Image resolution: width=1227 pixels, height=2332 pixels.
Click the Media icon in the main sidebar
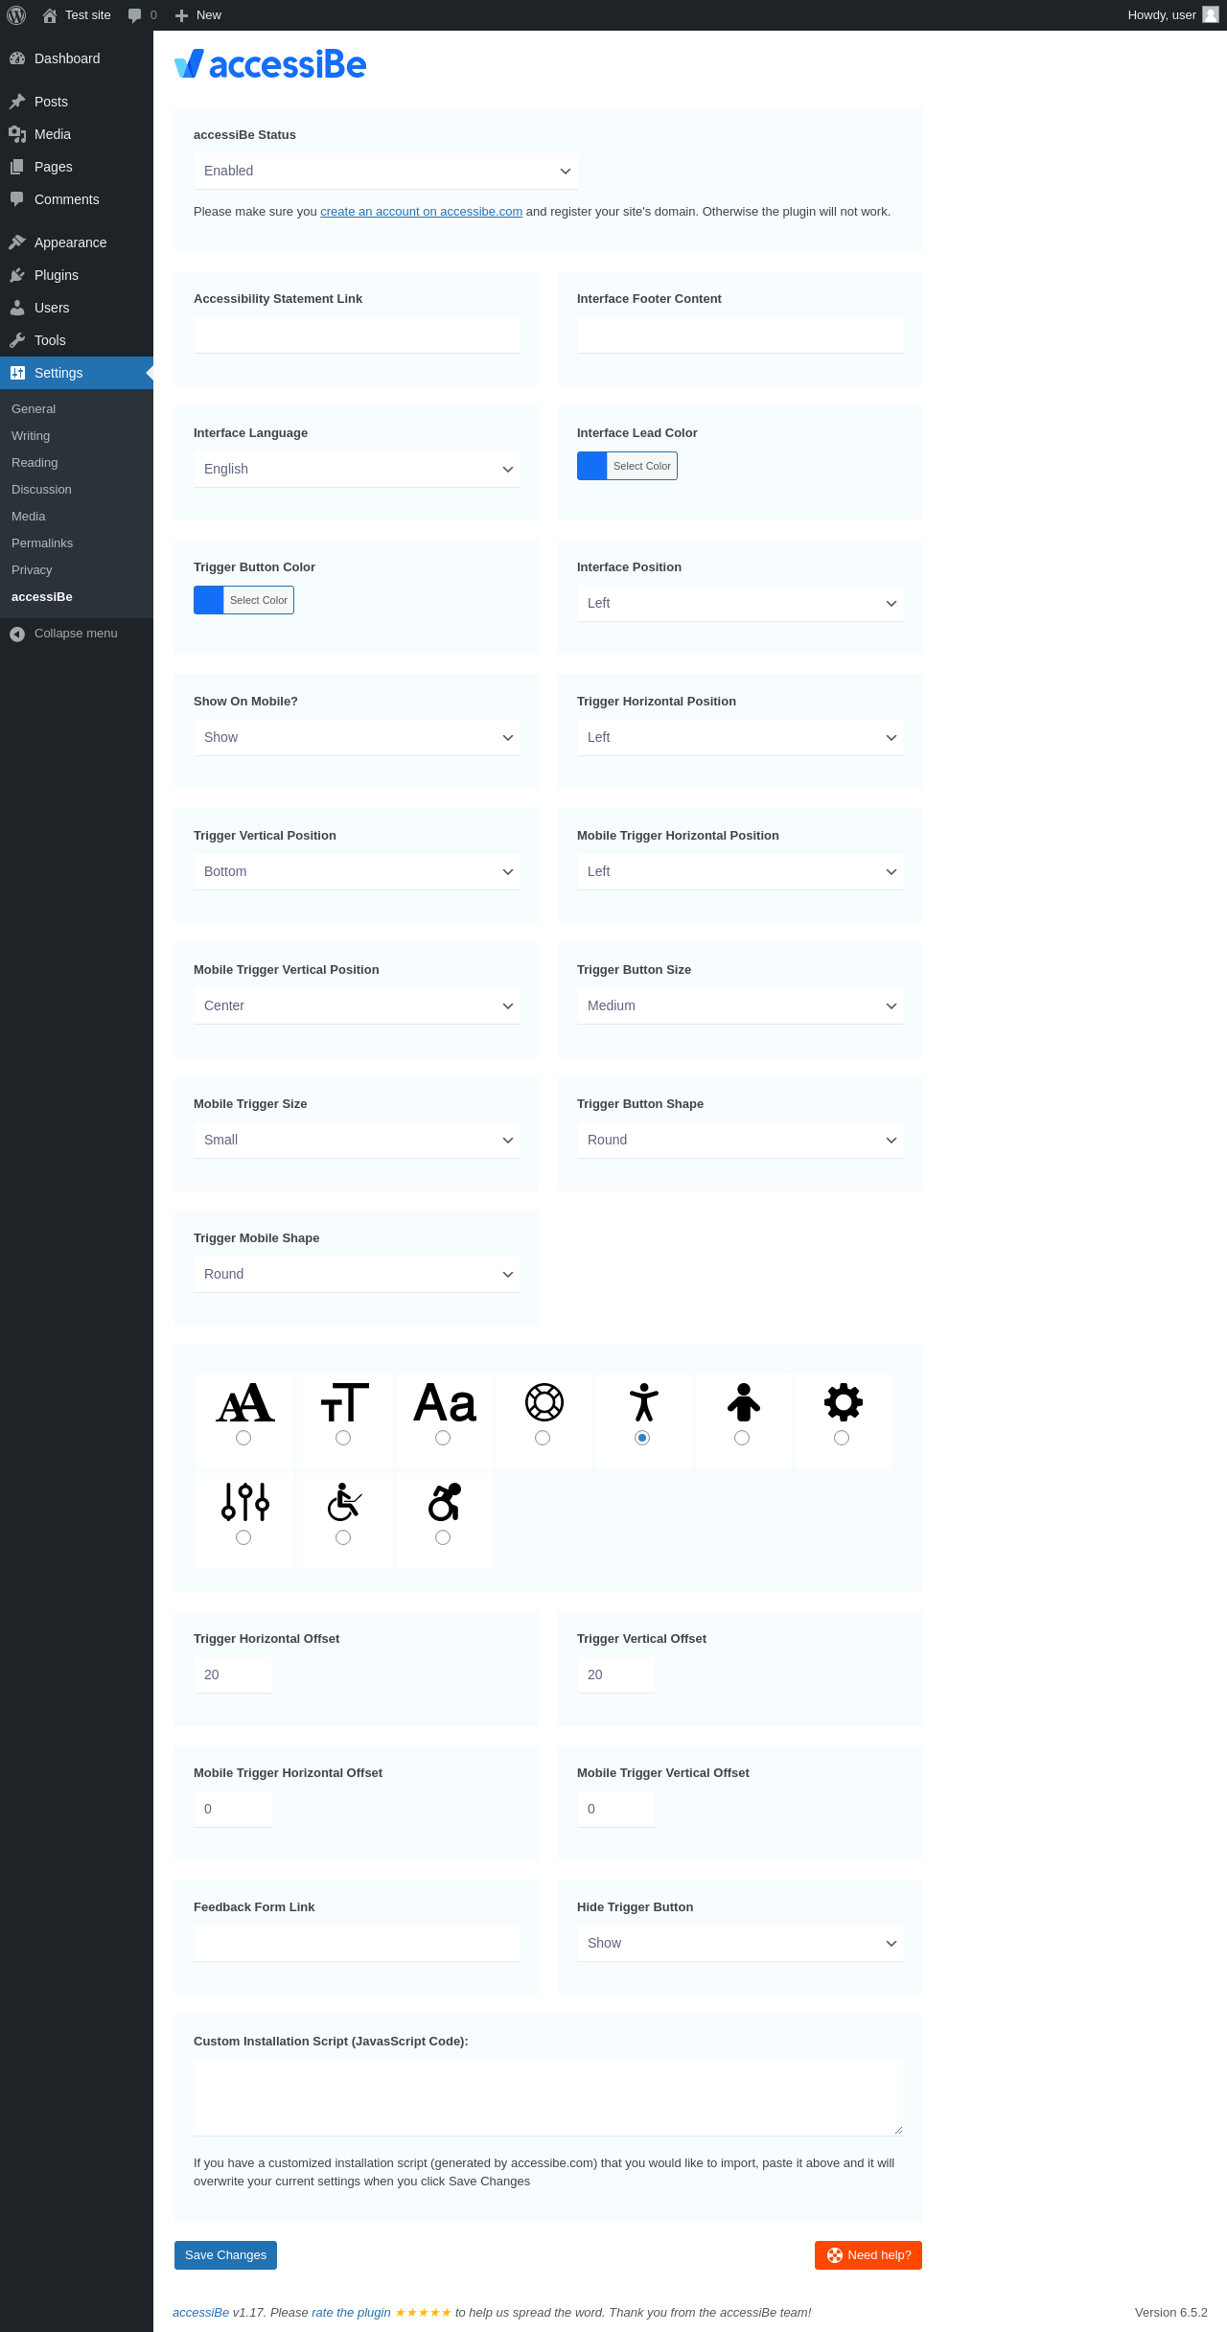[x=17, y=134]
